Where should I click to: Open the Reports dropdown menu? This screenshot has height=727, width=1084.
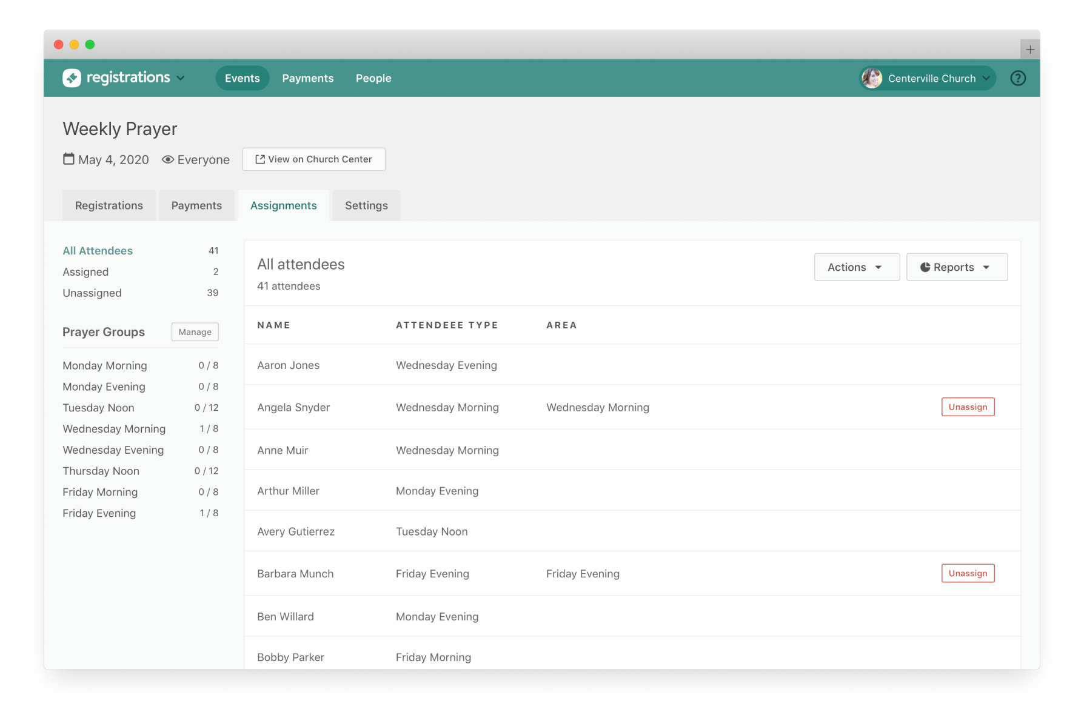956,267
